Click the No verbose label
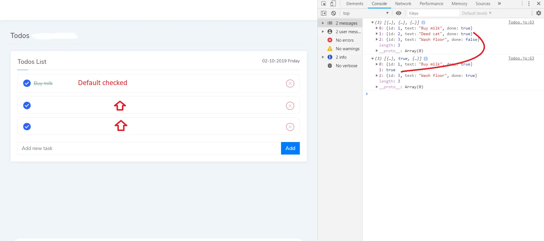Image resolution: width=544 pixels, height=241 pixels. 347,66
